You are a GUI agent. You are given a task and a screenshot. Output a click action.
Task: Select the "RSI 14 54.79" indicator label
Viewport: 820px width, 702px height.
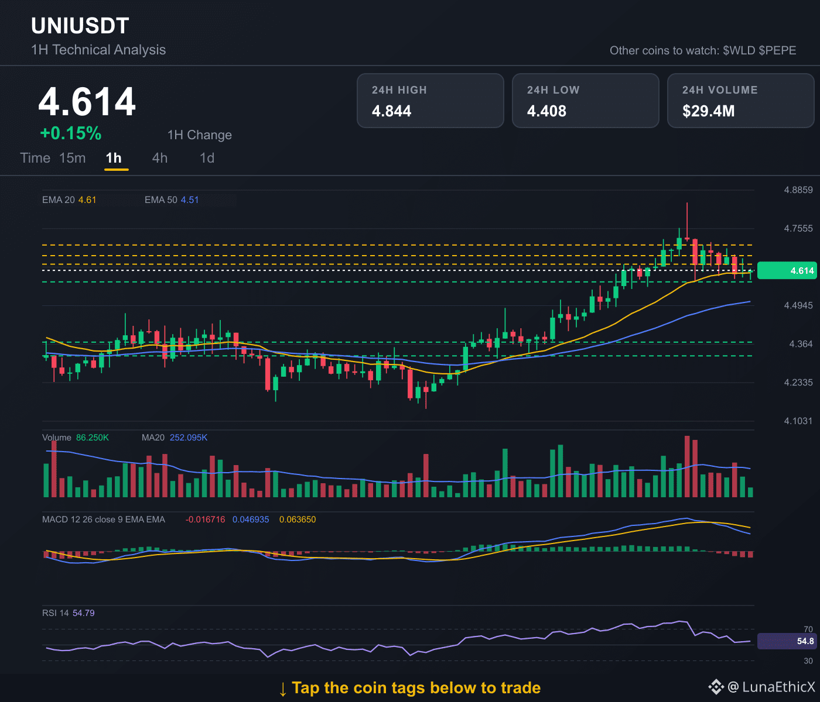point(69,613)
